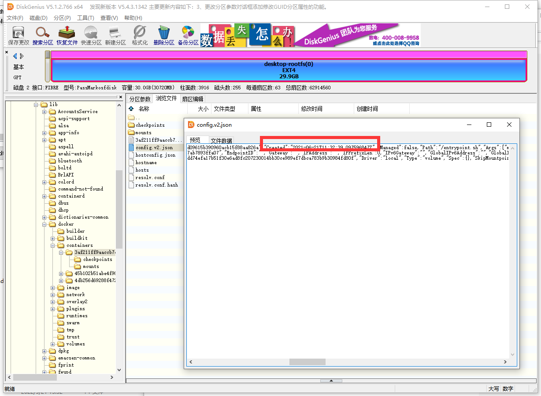Click the next disk right arrow
This screenshot has width=541, height=396.
point(22,56)
